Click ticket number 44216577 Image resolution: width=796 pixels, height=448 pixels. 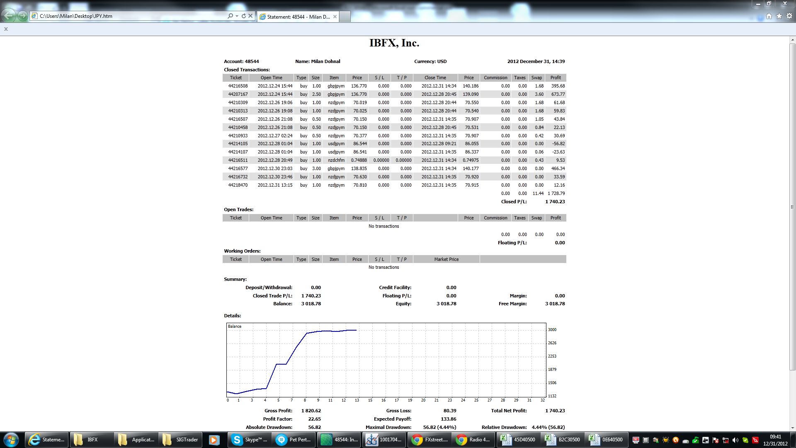coord(238,169)
